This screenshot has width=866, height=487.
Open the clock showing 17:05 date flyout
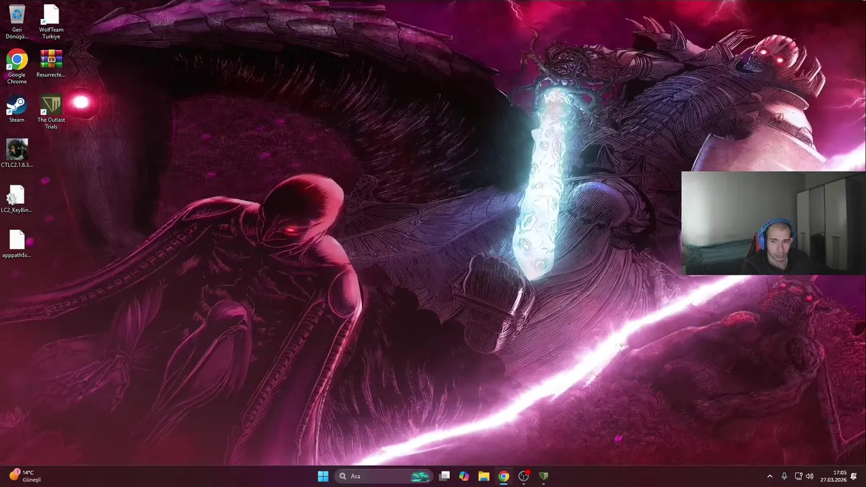(x=833, y=476)
